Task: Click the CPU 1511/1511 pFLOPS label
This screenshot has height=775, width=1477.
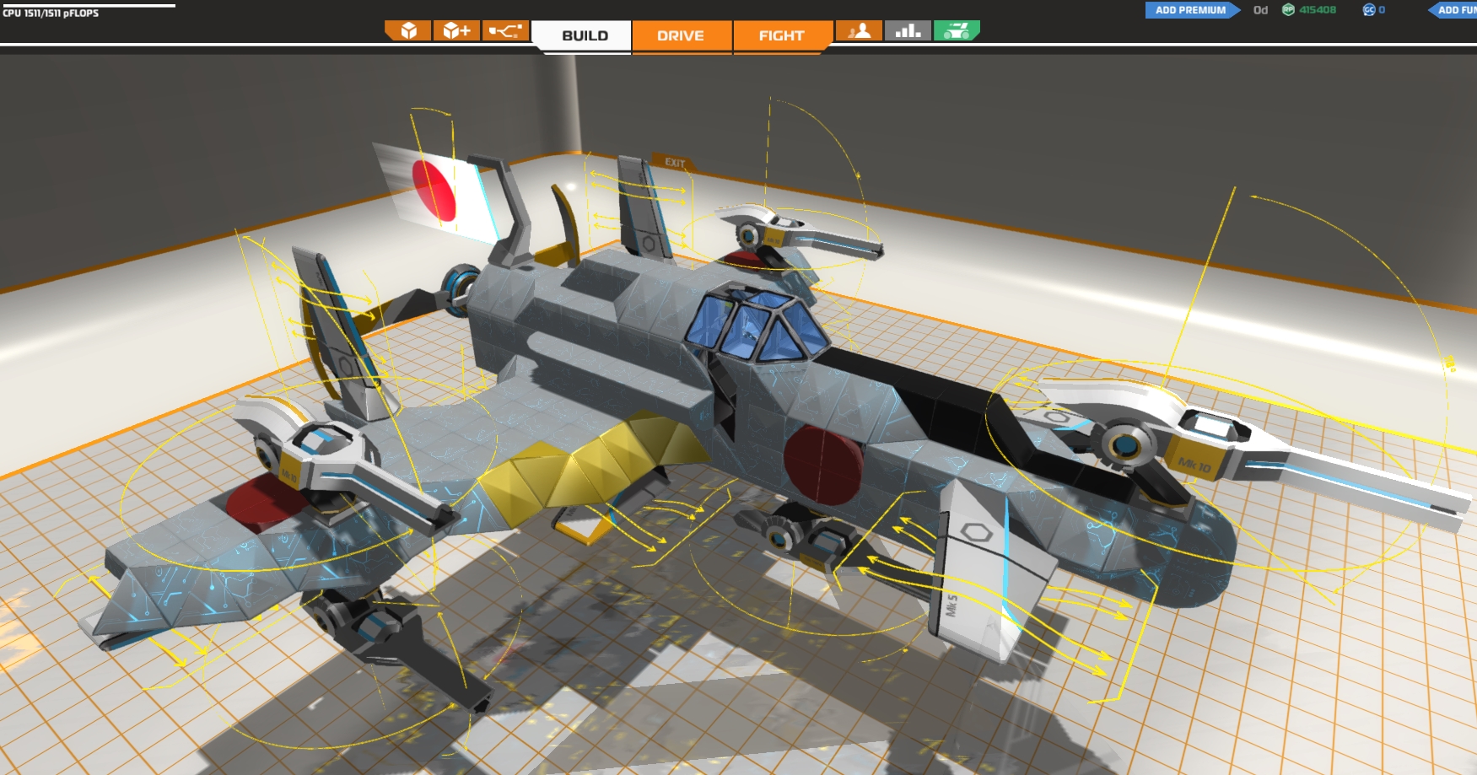Action: [x=51, y=13]
